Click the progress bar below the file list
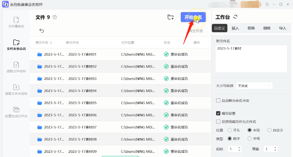 coord(121,156)
